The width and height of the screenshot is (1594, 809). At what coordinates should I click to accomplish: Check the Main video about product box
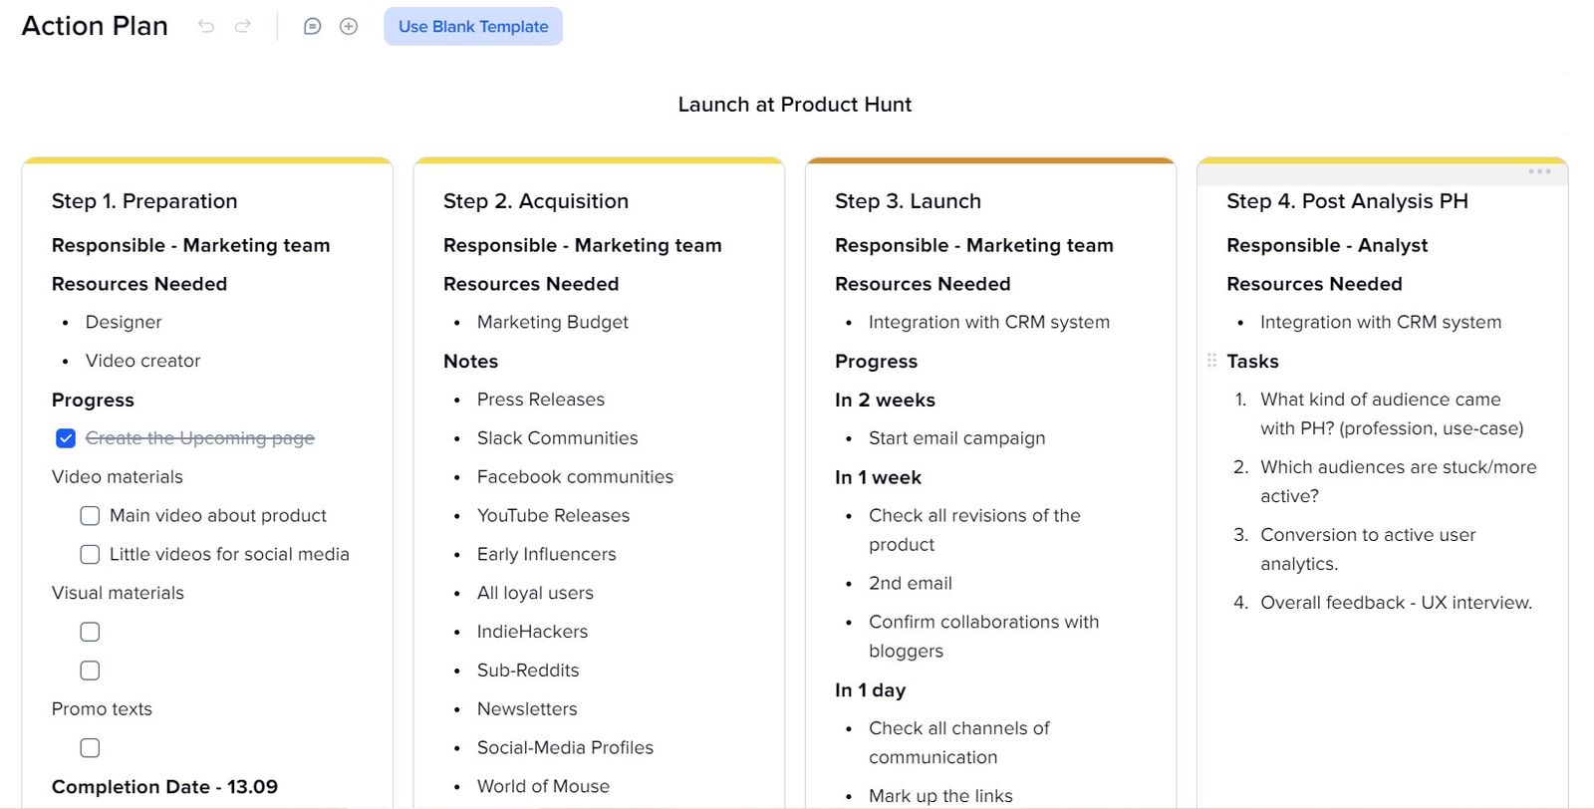tap(90, 516)
